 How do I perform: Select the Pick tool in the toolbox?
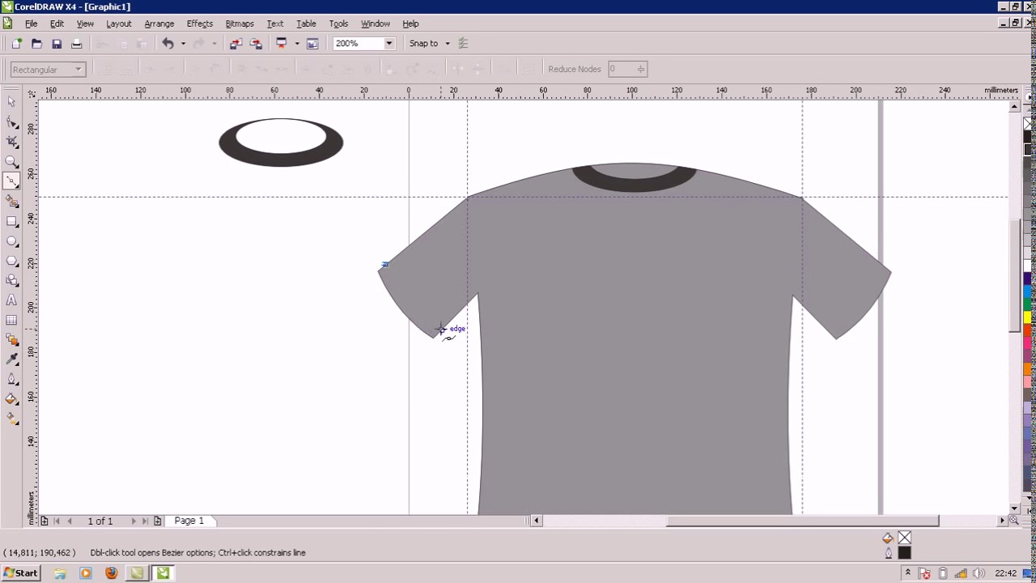point(12,101)
